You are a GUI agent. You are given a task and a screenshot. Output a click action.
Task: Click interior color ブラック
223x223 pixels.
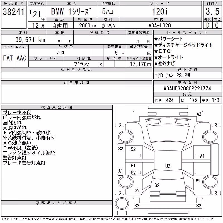[x=81, y=64]
